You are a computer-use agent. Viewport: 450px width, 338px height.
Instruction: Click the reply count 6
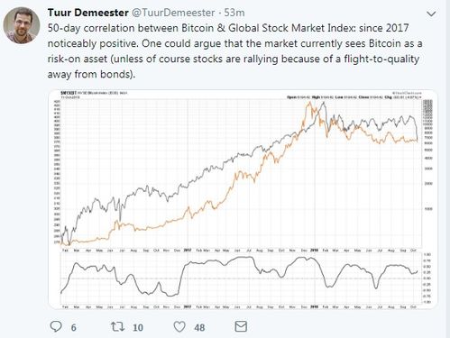point(74,327)
